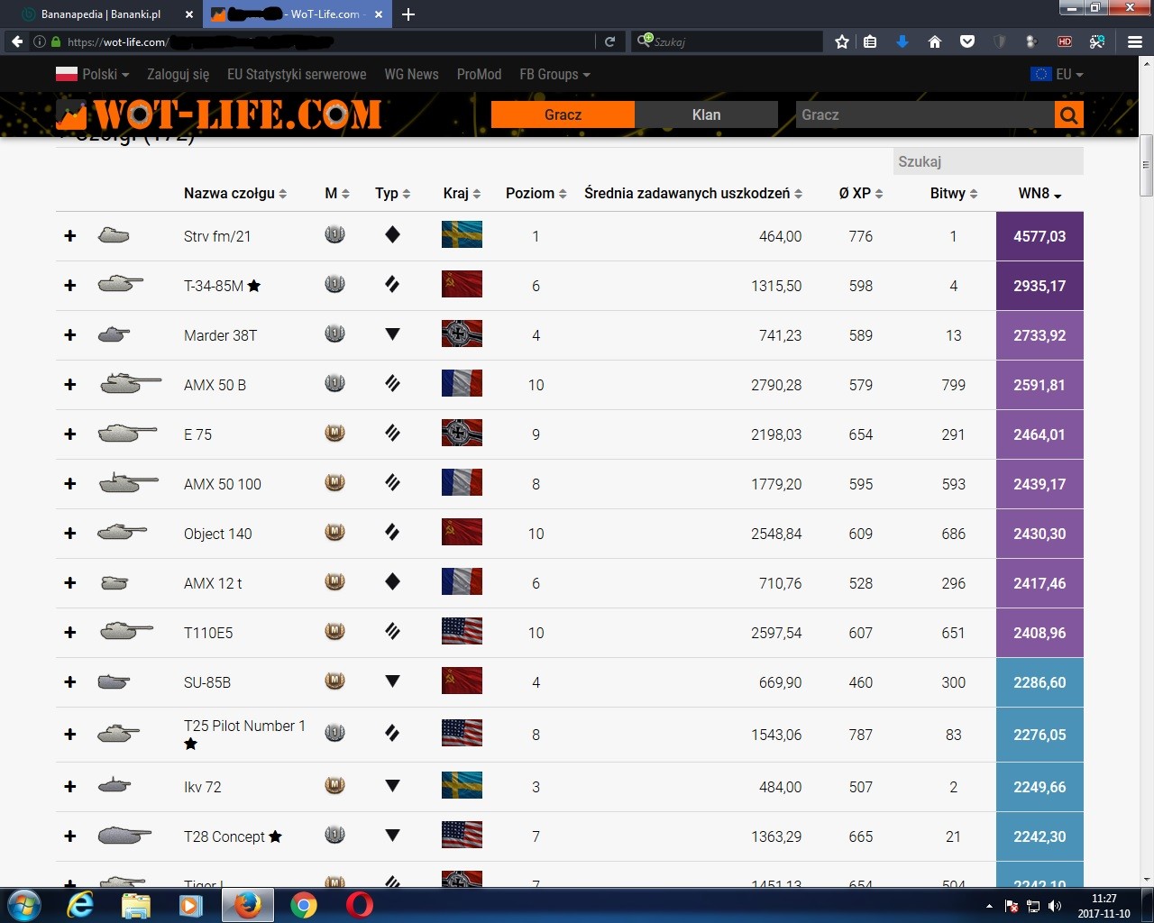The image size is (1154, 923).
Task: Click the USA flag in T110E5 row
Action: [462, 631]
